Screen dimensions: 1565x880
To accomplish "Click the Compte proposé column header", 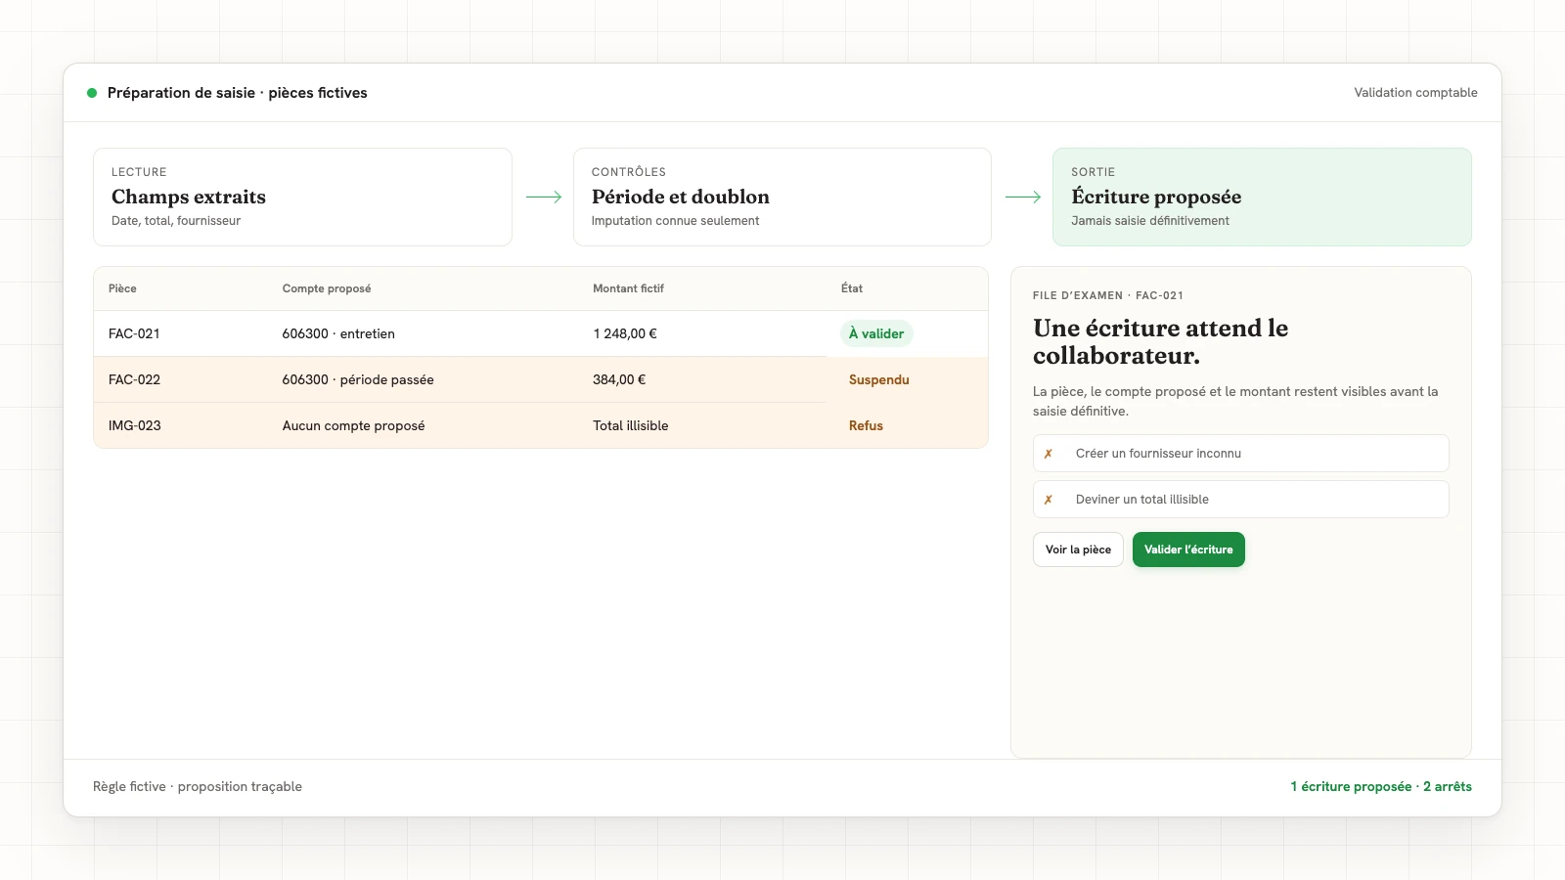I will (327, 288).
